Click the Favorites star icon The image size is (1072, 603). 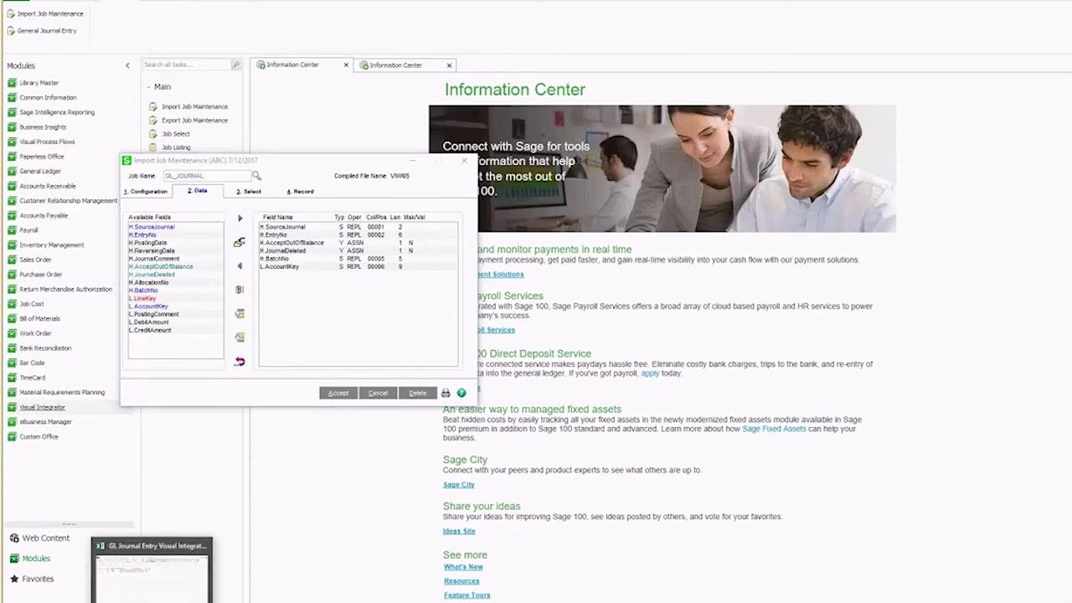[13, 579]
